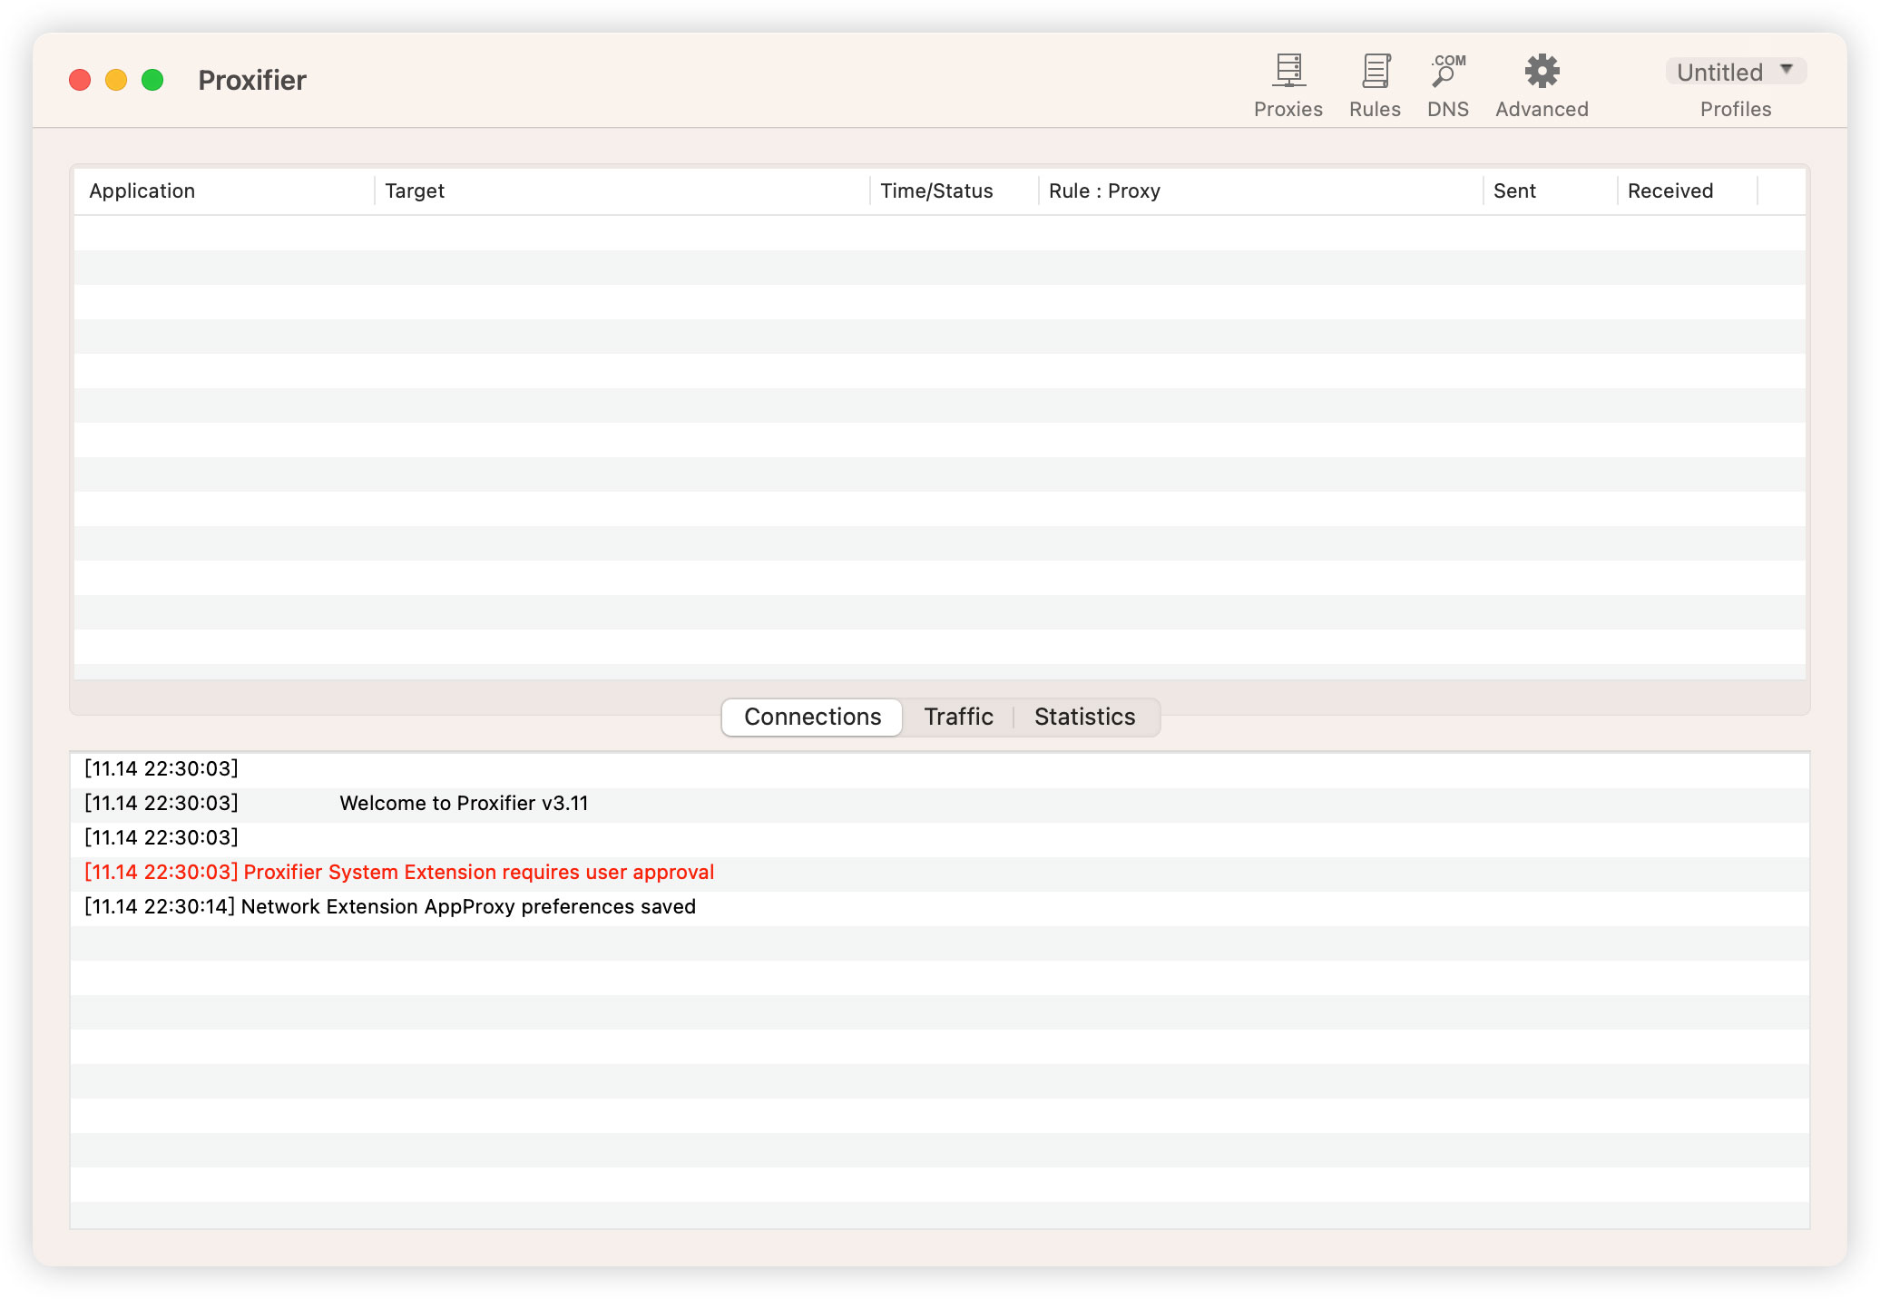Open the DNS lookup icon
1880x1299 pixels.
coord(1448,72)
